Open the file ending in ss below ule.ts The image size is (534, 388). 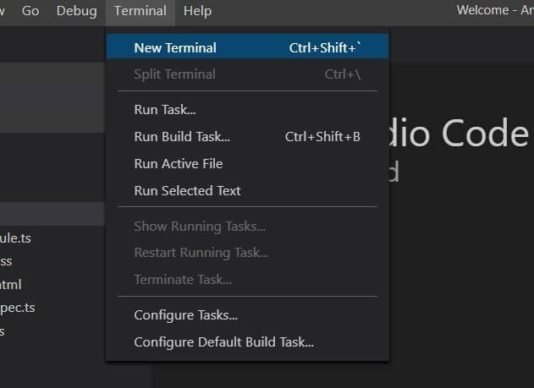pyautogui.click(x=7, y=261)
